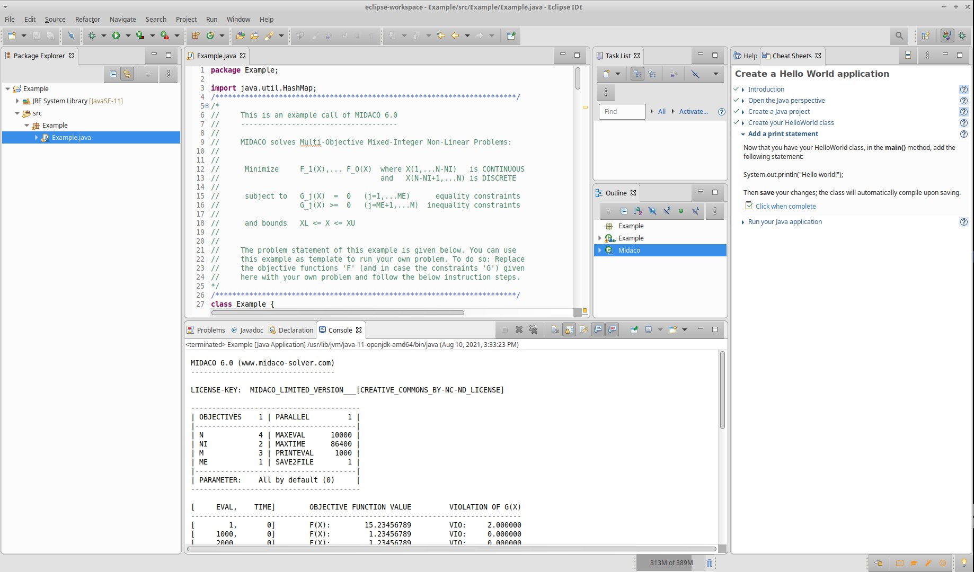Toggle Hide Static Members in Outline toolbar
Viewport: 974px width, 572px height.
[x=667, y=211]
